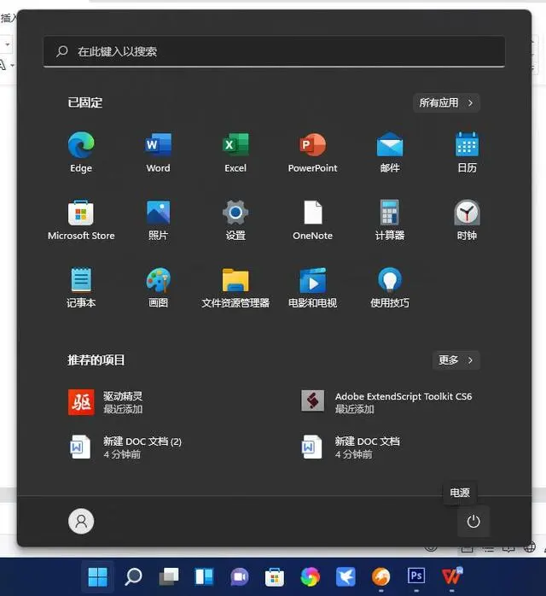Open Microsoft Store pinned app
546x596 pixels.
coord(81,219)
